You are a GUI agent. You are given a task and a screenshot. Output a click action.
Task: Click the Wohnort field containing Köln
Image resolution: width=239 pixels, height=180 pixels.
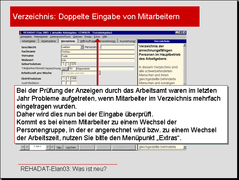click(x=98, y=60)
